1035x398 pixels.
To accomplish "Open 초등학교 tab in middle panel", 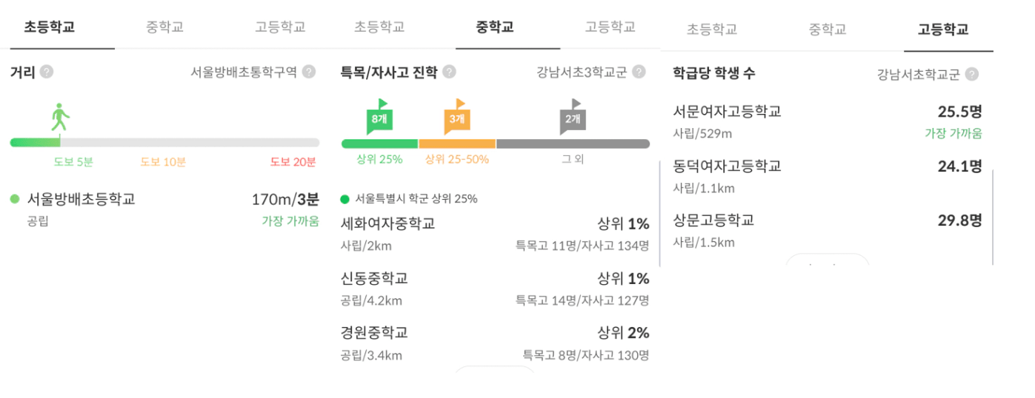I will [x=379, y=27].
